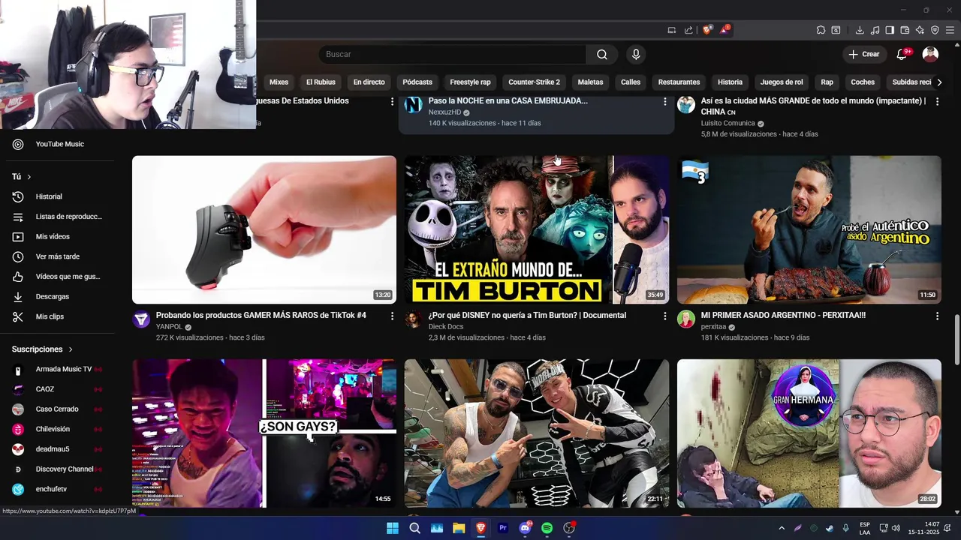
Task: Open Brave Wallet icon
Action: [x=905, y=30]
